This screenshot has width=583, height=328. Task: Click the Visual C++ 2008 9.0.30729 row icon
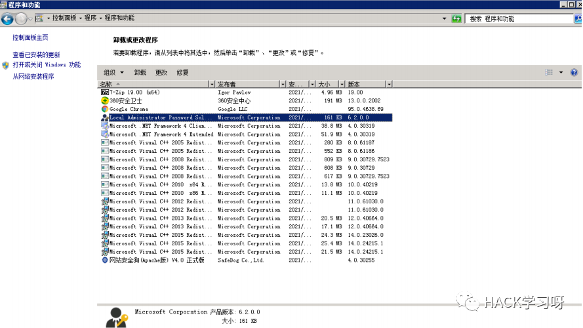(x=104, y=168)
